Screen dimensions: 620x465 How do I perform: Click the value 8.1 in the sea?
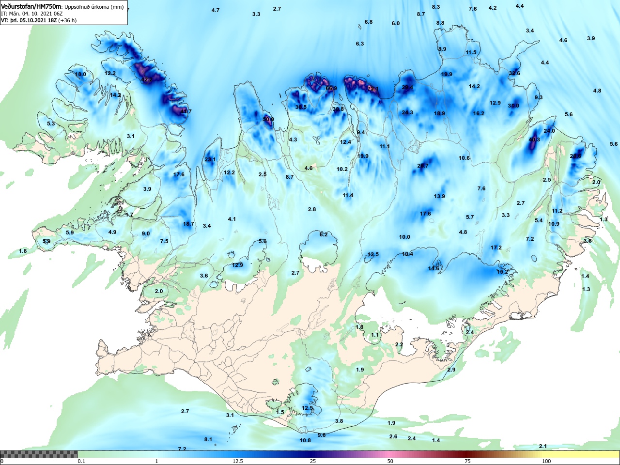pyautogui.click(x=208, y=439)
